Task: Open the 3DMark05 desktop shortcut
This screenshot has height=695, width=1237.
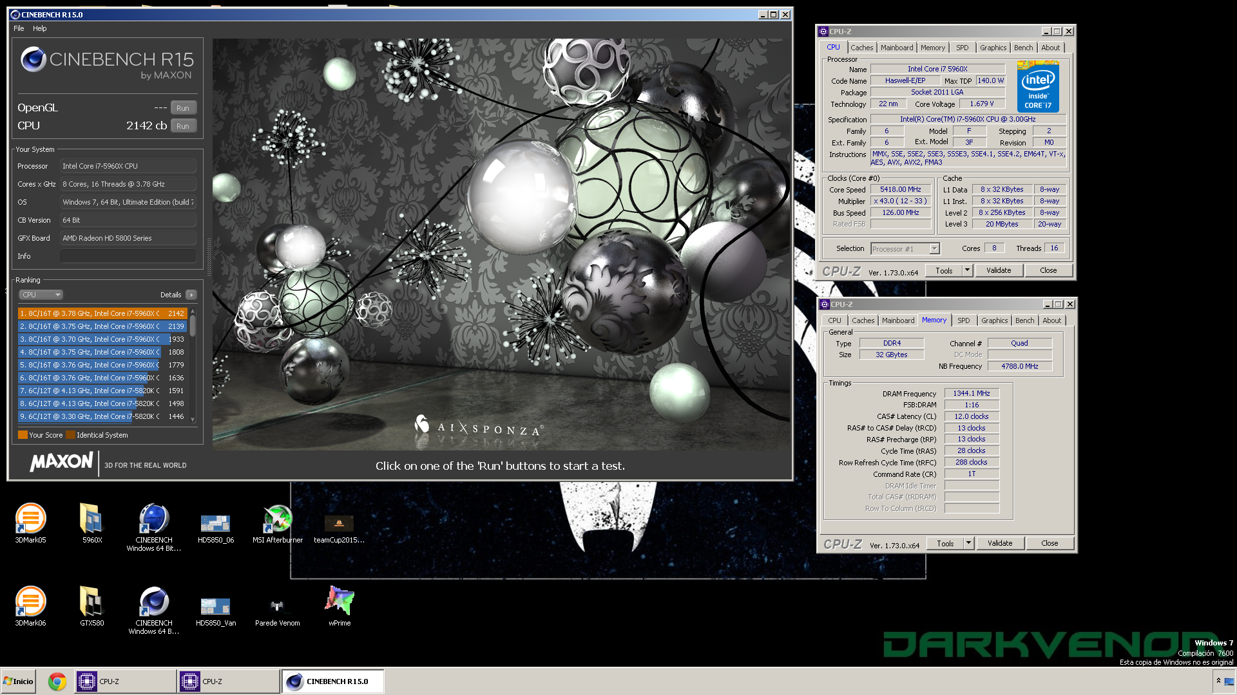Action: [30, 523]
